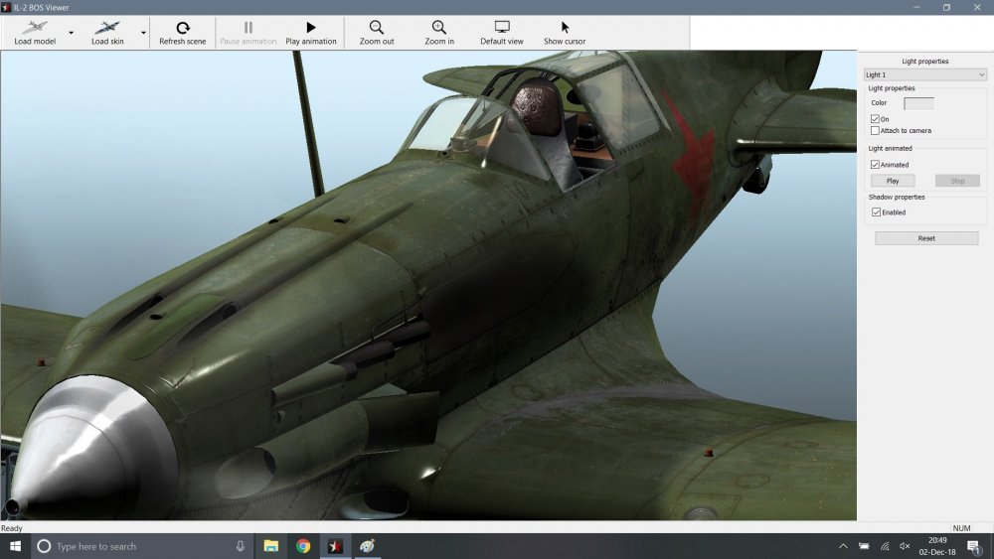Toggle the light On checkbox
The width and height of the screenshot is (994, 559).
click(875, 119)
